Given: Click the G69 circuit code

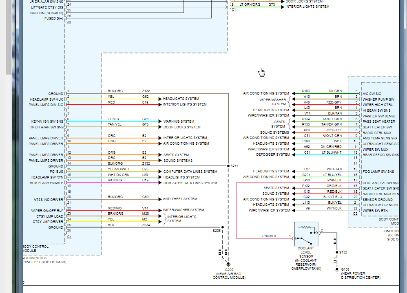Looking at the screenshot, I should (145, 197).
